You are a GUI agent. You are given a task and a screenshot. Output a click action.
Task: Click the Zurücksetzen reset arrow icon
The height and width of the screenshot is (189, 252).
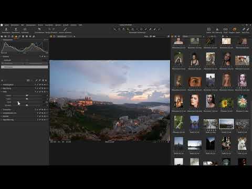pyautogui.click(x=39, y=29)
